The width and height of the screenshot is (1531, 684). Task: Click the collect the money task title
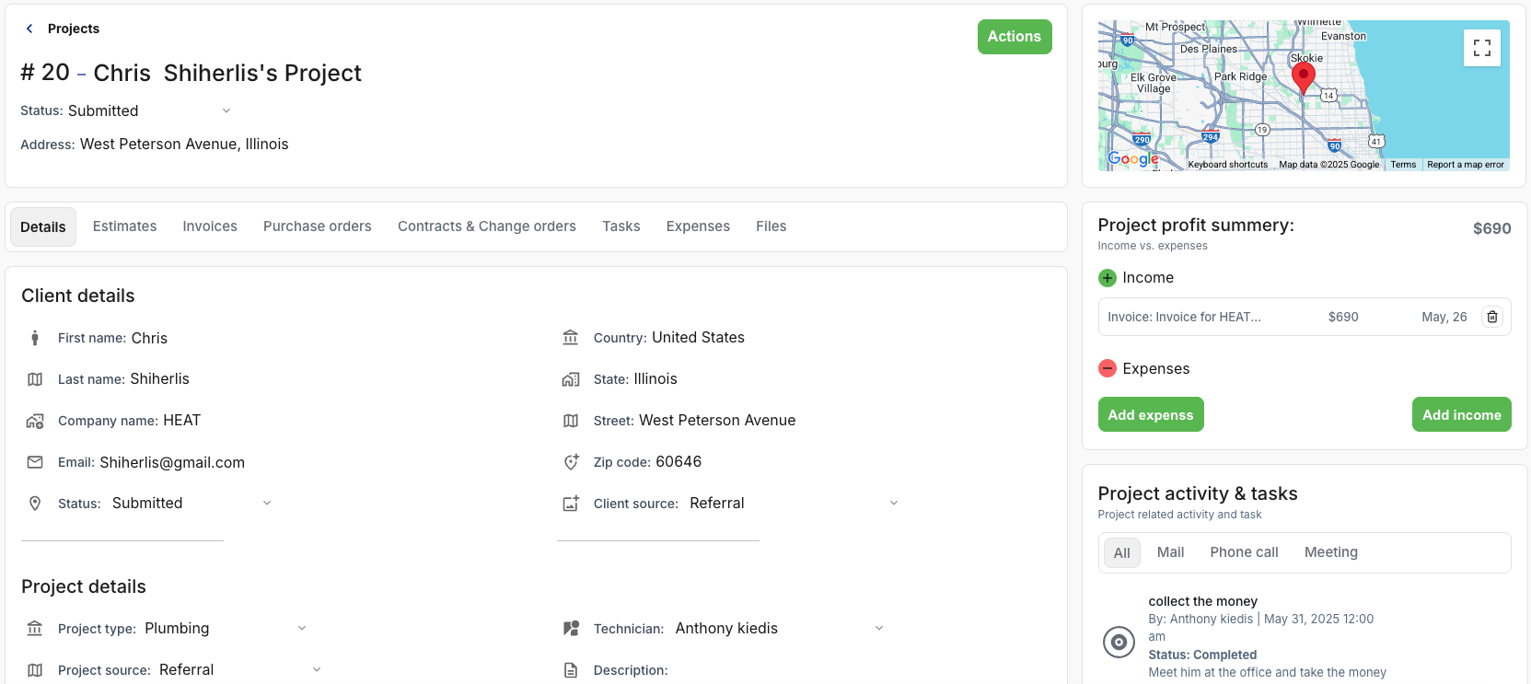1202,601
